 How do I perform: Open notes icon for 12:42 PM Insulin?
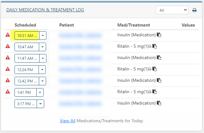point(159,80)
